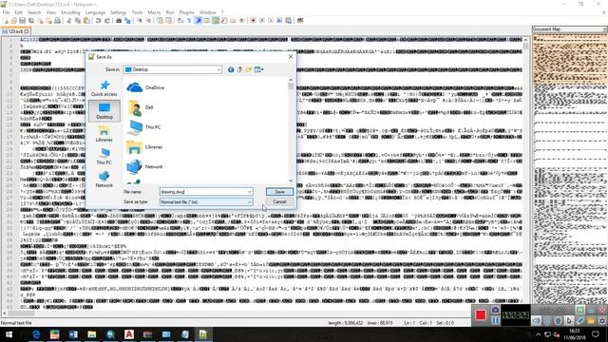Open the Plugins menu

point(186,12)
